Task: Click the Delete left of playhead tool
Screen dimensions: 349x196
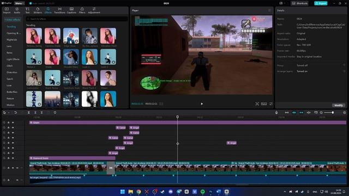Action: pyautogui.click(x=35, y=113)
